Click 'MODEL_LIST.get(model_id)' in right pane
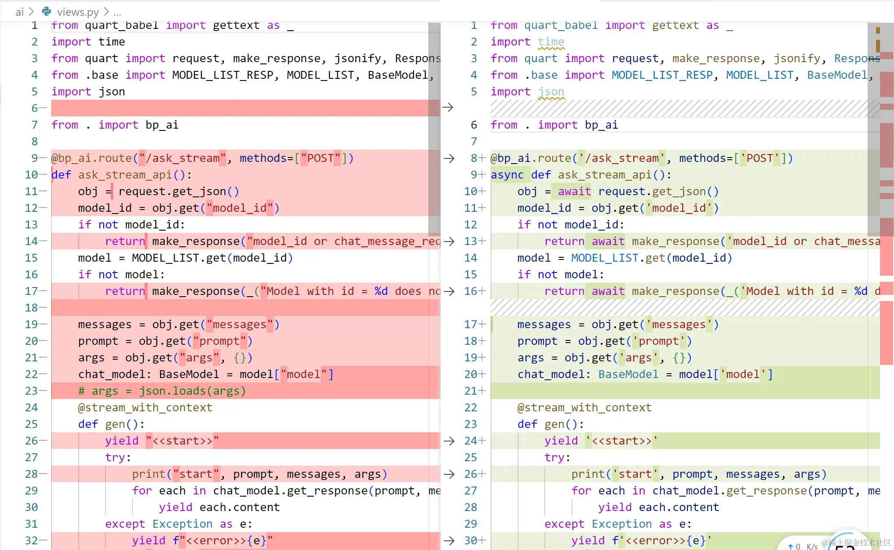Viewport: 894px width, 550px height. [x=652, y=258]
